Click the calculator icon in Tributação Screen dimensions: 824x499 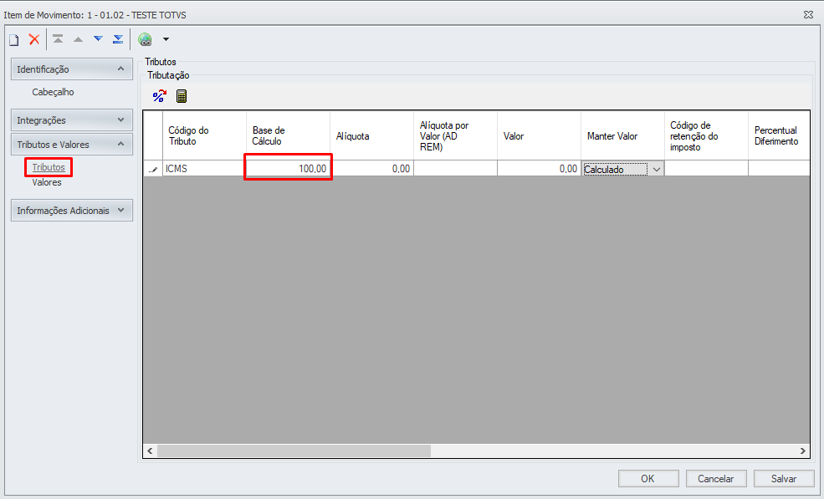point(182,96)
